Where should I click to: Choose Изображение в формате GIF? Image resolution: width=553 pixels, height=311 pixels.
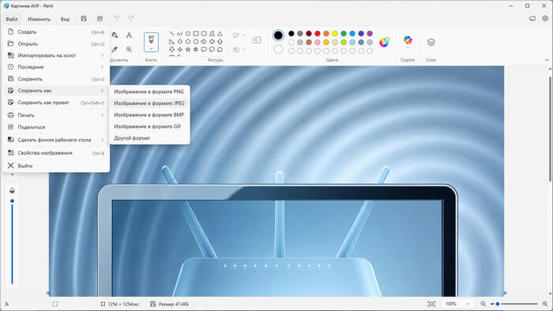click(150, 126)
